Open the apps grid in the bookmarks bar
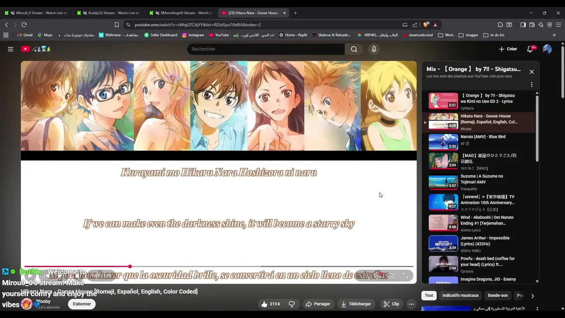Screen dimensions: 565x318 point(6,35)
